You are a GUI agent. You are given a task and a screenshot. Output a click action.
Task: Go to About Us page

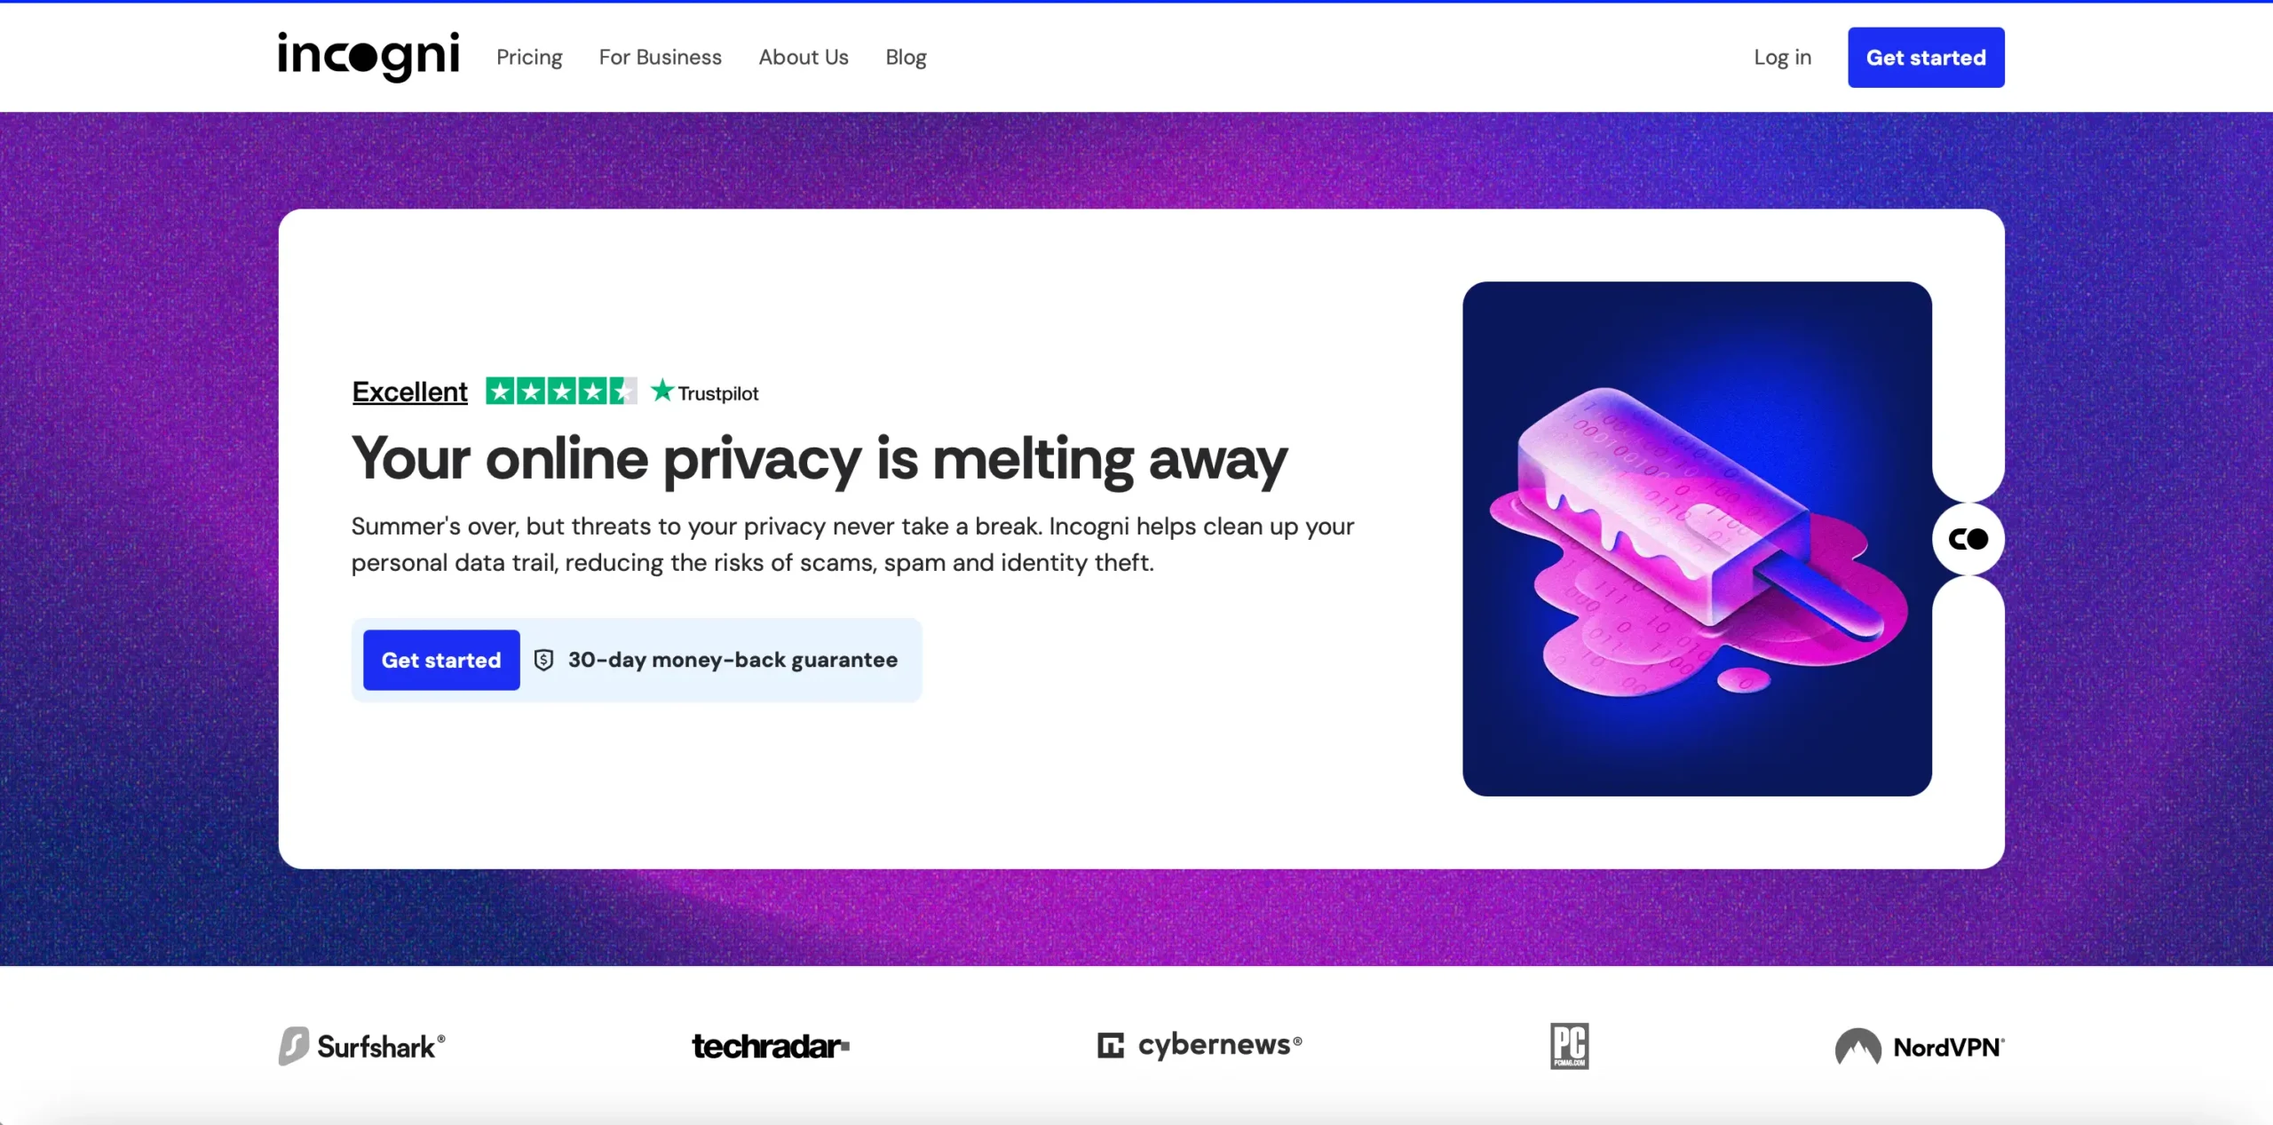click(804, 57)
